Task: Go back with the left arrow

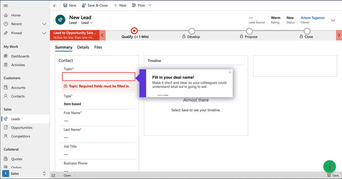Action: point(55,6)
